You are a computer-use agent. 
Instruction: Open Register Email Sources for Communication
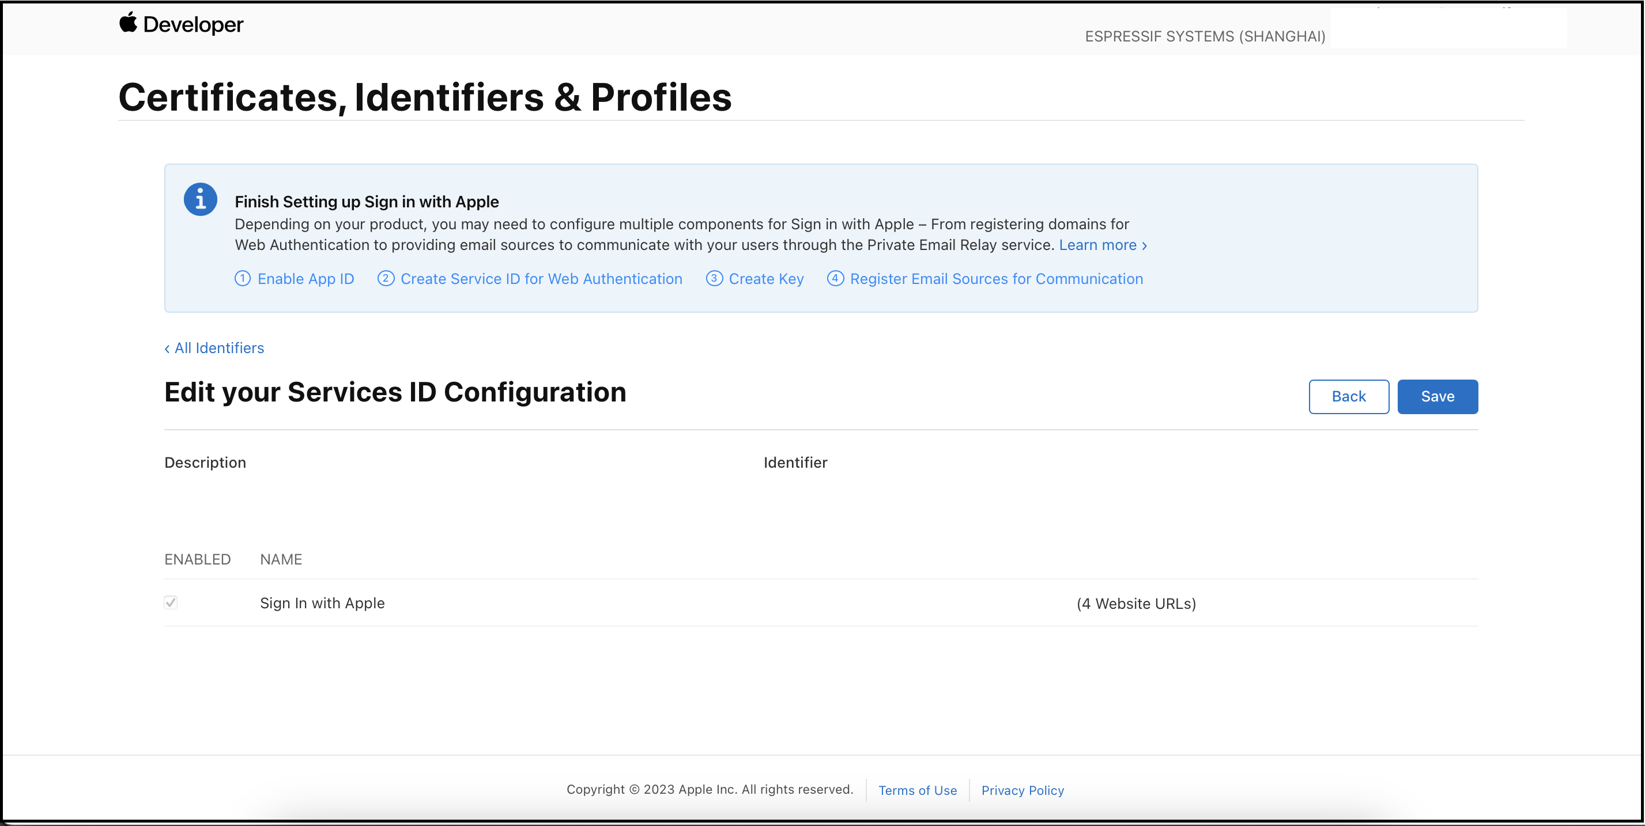click(x=996, y=279)
